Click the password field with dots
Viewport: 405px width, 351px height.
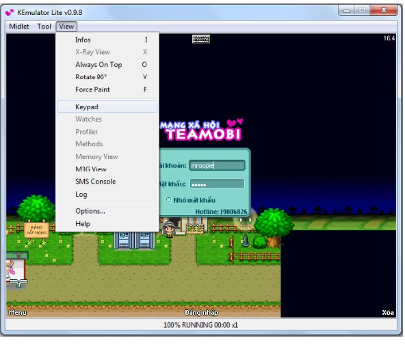217,184
